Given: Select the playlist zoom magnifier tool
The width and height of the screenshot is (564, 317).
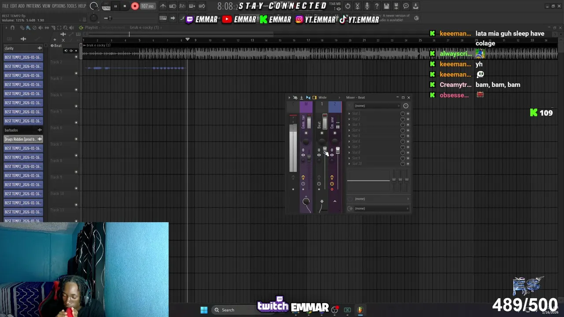Looking at the screenshot, I should point(65,28).
